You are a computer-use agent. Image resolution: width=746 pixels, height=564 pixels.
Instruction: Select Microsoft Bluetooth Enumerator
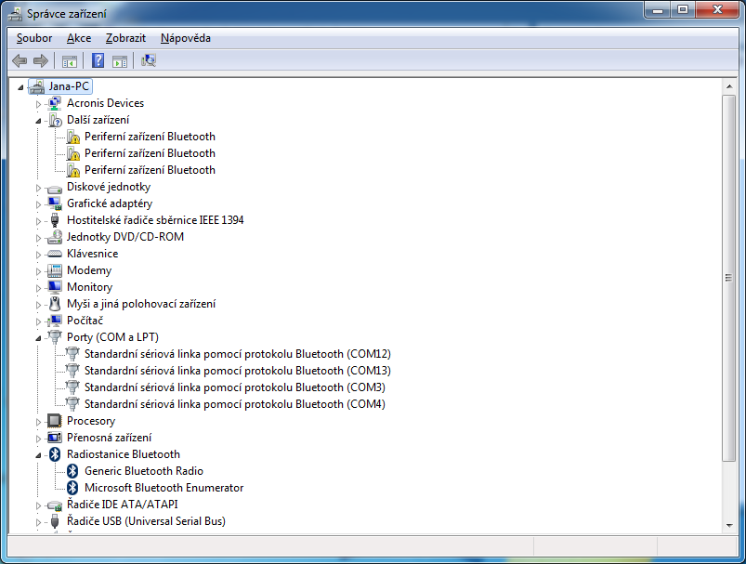[164, 488]
